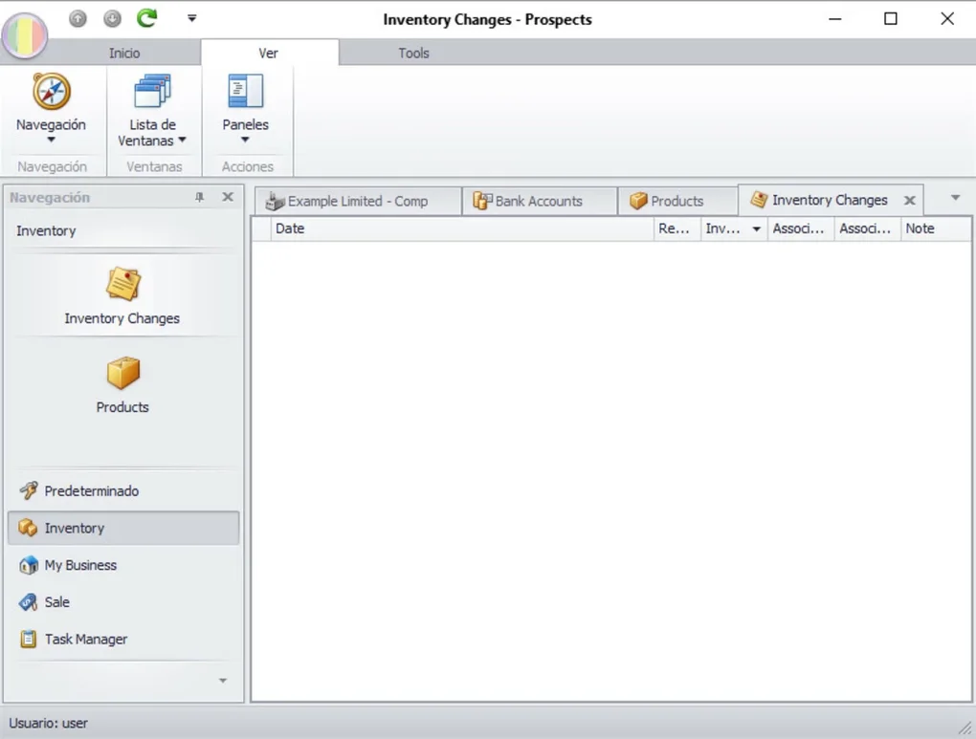Click the Navegación compass icon

click(51, 92)
